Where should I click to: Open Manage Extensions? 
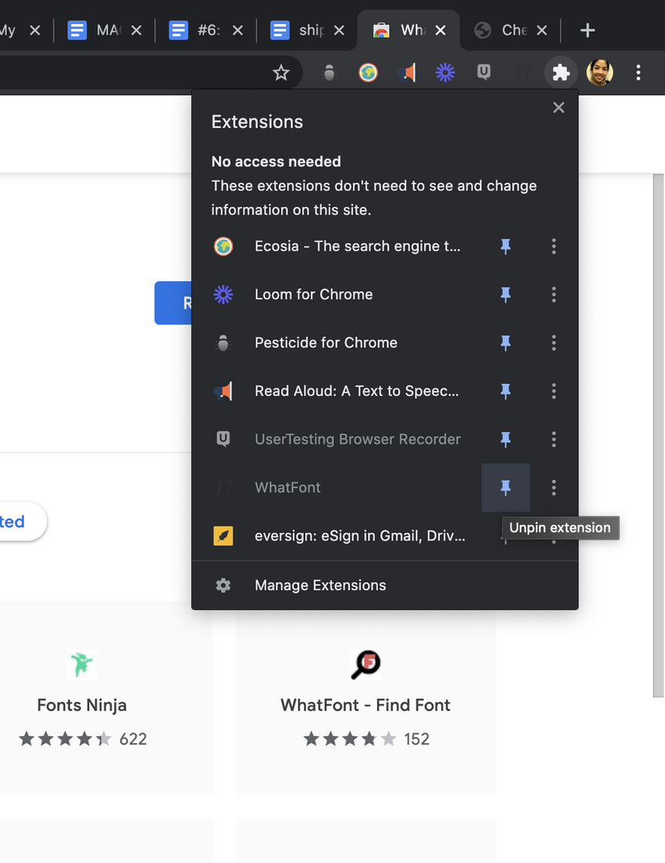coord(320,585)
